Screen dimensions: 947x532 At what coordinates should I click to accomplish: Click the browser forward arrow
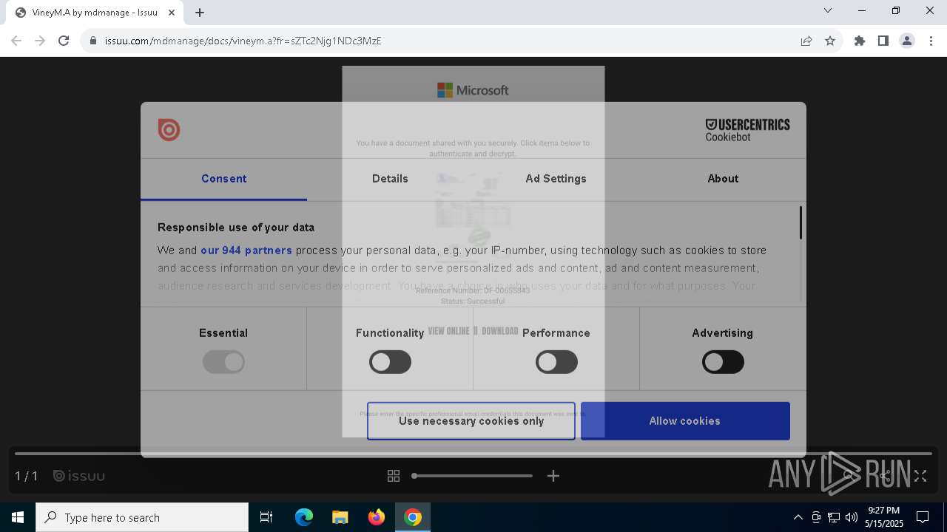pyautogui.click(x=40, y=41)
